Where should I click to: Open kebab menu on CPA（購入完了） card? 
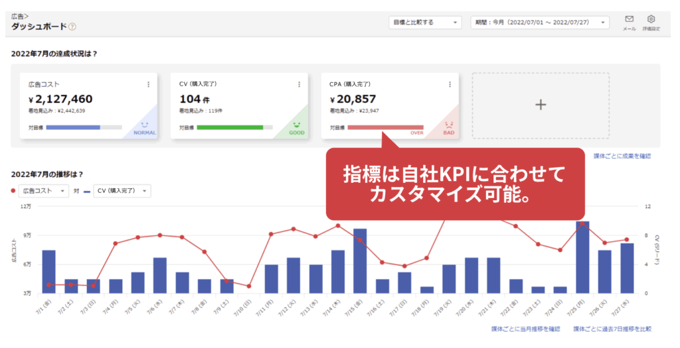click(450, 84)
